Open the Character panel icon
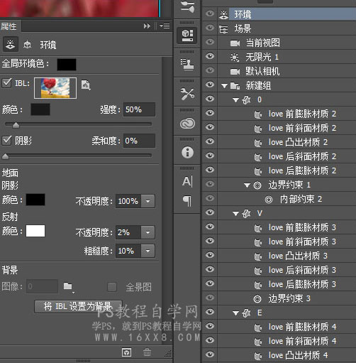 coord(187,182)
